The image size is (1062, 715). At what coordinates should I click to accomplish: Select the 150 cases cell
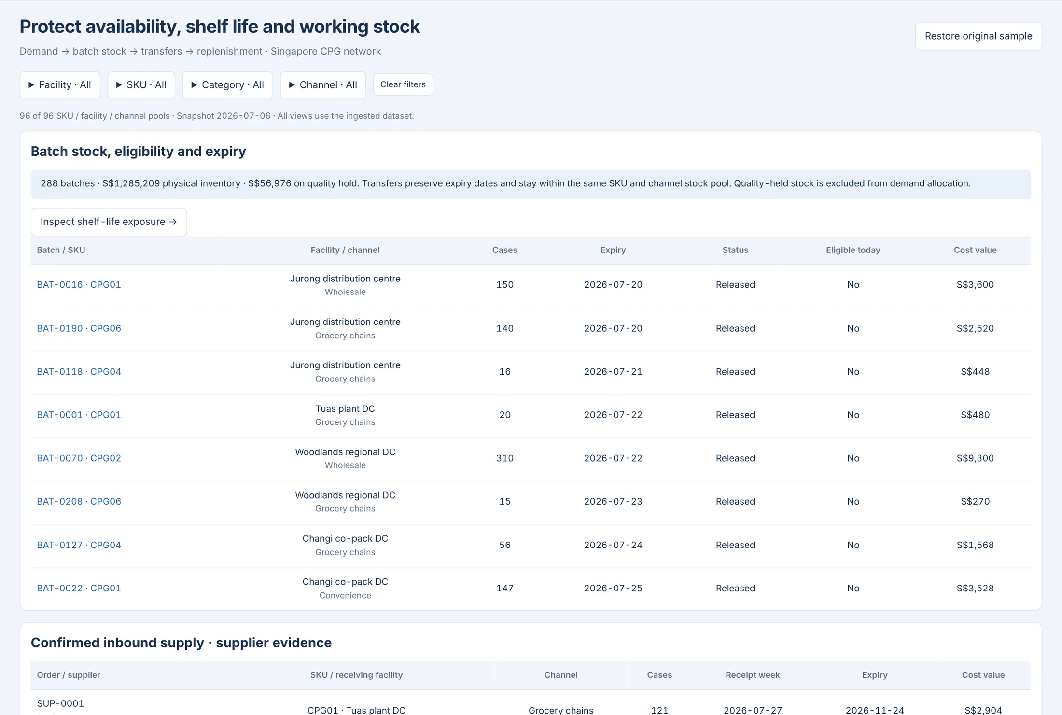(505, 284)
